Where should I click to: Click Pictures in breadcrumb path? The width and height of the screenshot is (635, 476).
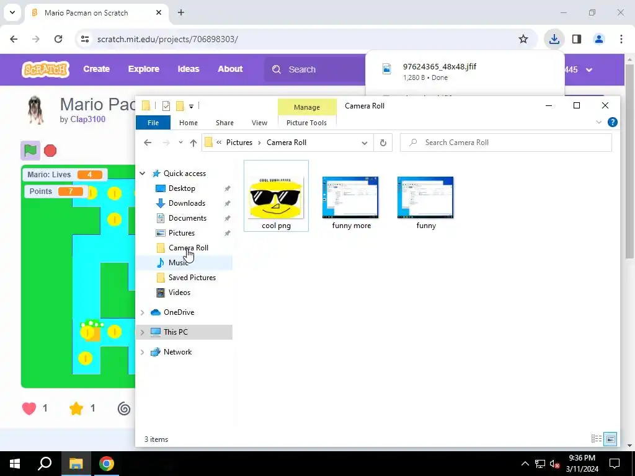(239, 143)
